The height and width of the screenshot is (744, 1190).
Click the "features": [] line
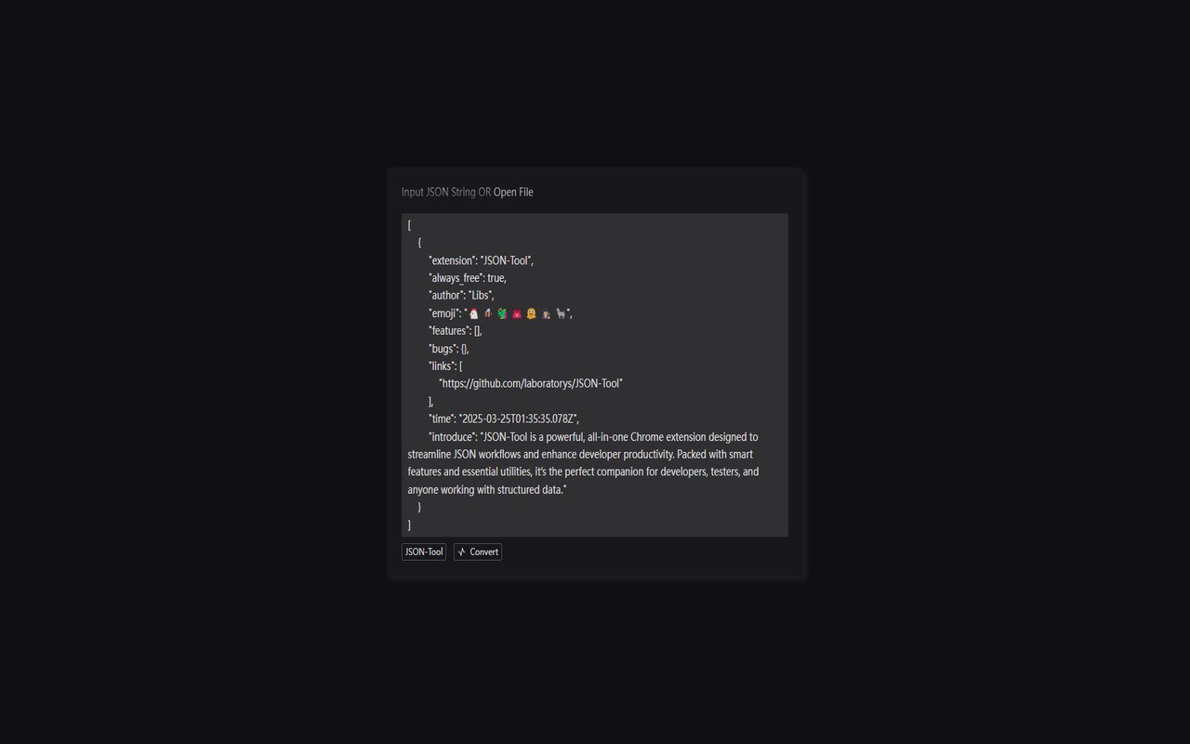[x=456, y=331]
